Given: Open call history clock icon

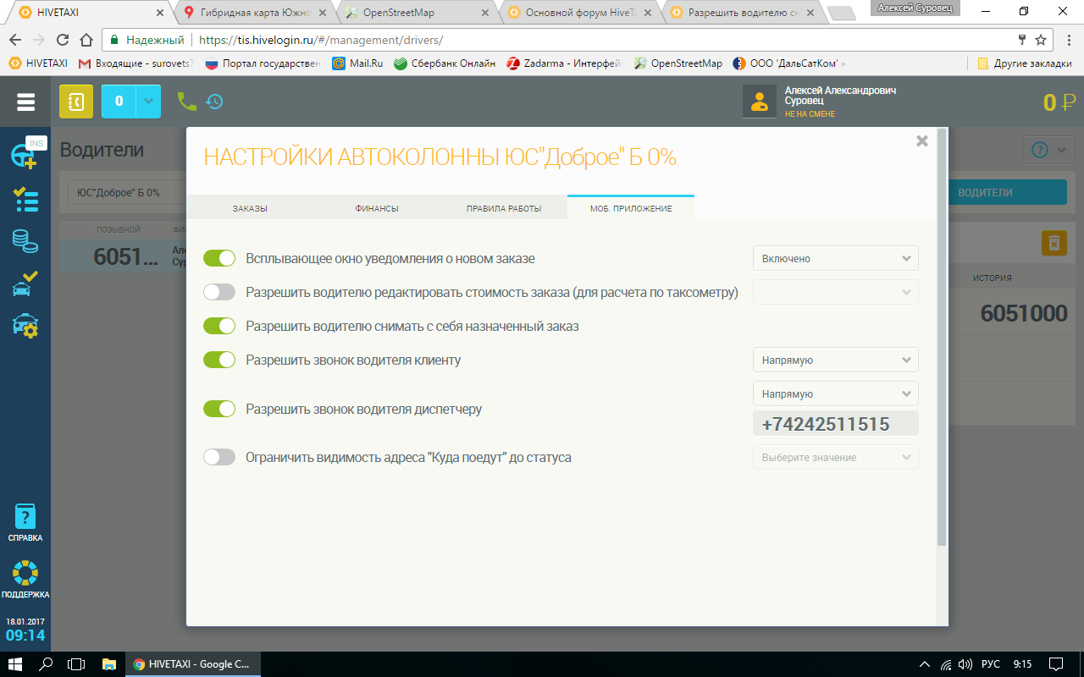Looking at the screenshot, I should click(x=215, y=102).
